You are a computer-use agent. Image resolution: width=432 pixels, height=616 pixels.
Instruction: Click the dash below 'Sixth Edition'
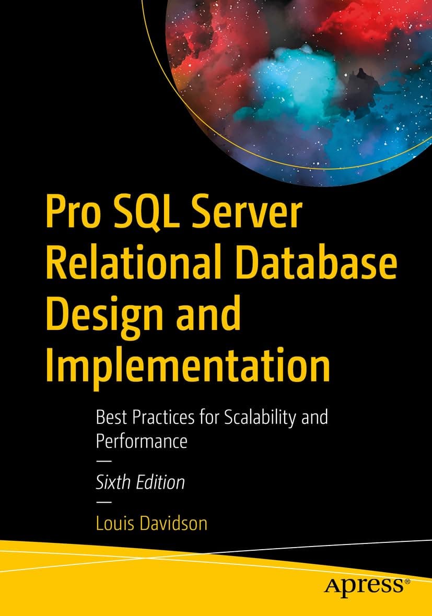point(104,503)
